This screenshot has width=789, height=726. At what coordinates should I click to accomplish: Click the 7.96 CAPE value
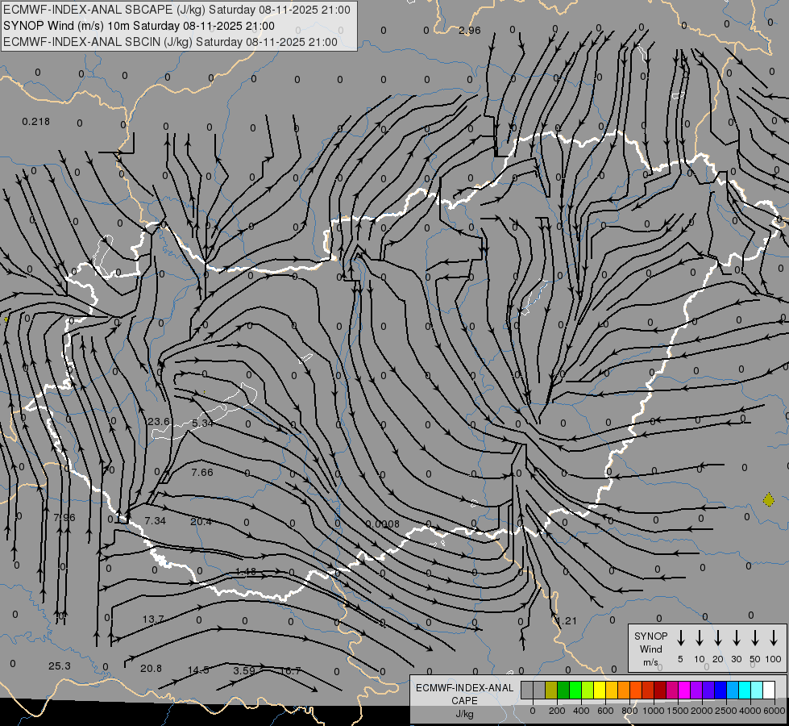coord(64,517)
